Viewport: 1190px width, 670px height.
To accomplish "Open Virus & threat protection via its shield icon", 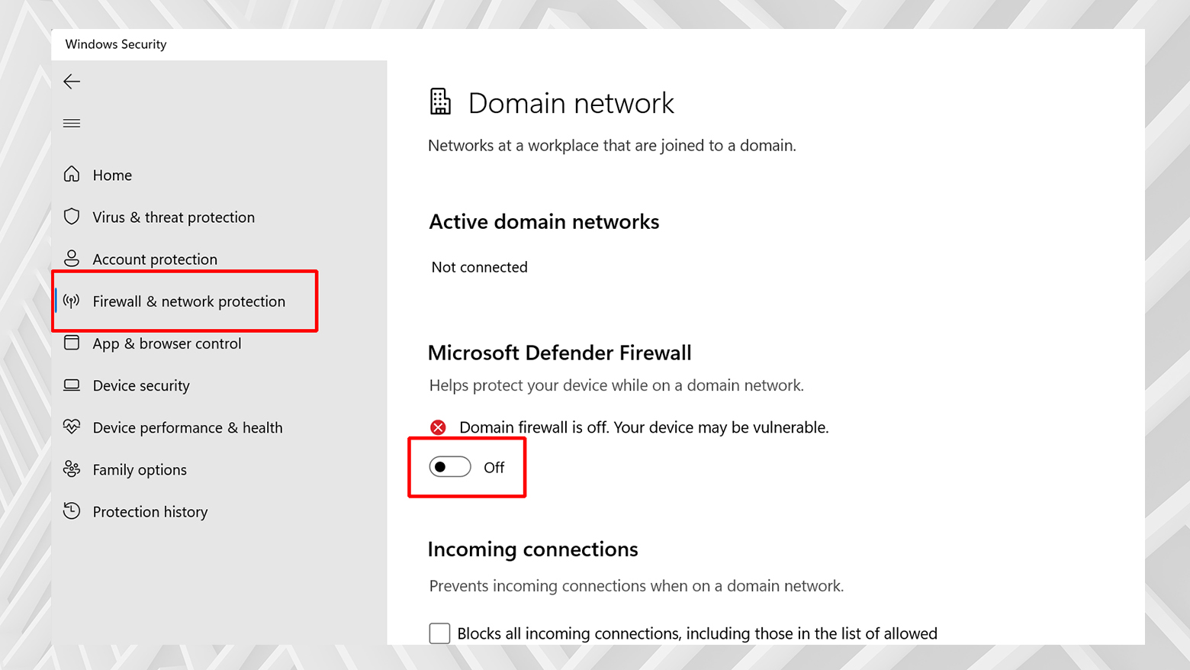I will pos(71,217).
